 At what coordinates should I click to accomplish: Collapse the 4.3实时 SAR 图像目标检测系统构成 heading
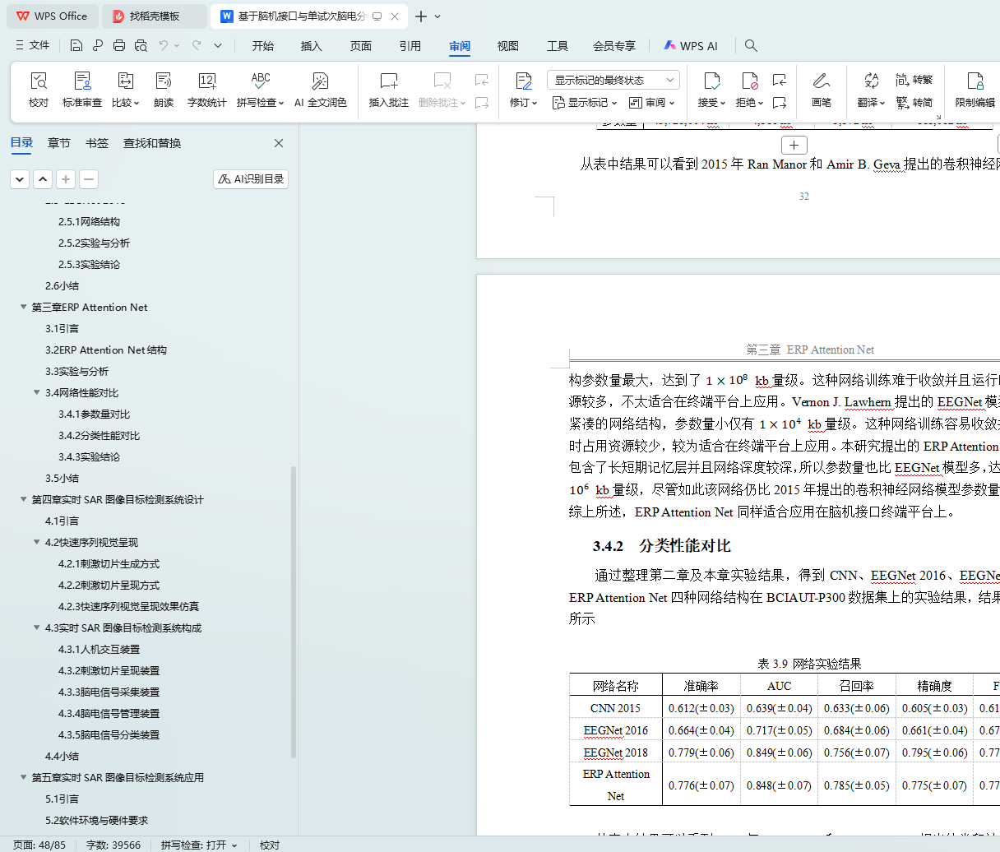(x=37, y=627)
